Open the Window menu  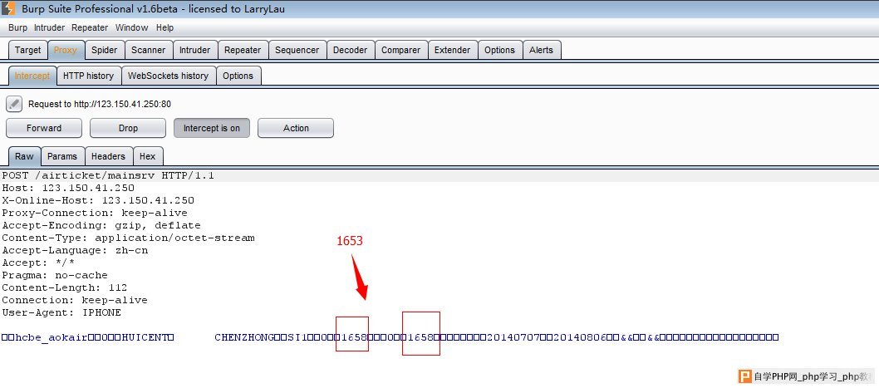(x=132, y=27)
